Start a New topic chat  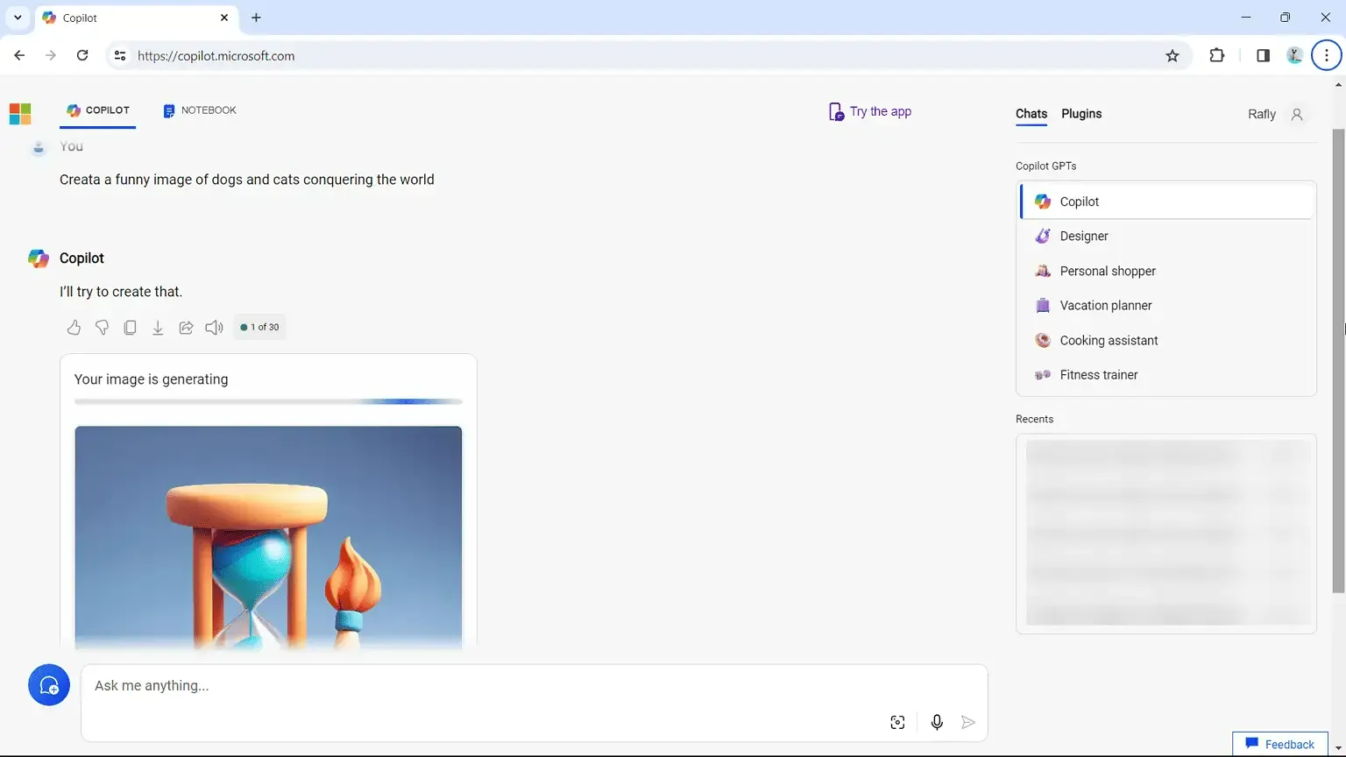(49, 686)
